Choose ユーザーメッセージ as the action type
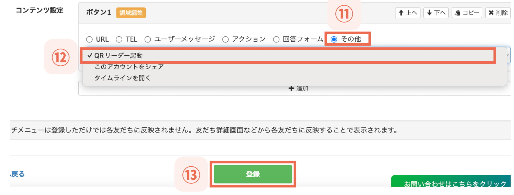The height and width of the screenshot is (195, 514). 148,39
